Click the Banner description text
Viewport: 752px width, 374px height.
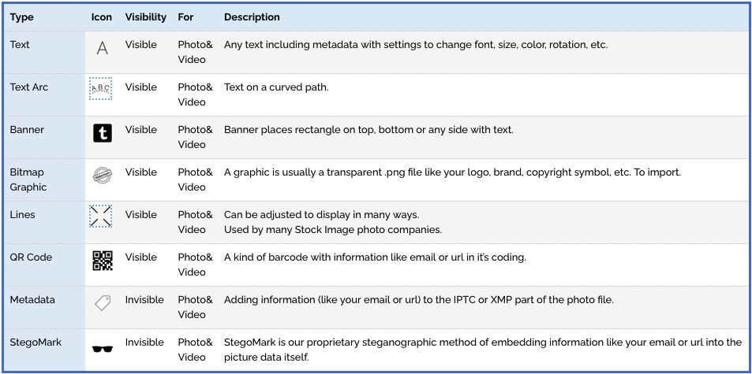tap(369, 130)
